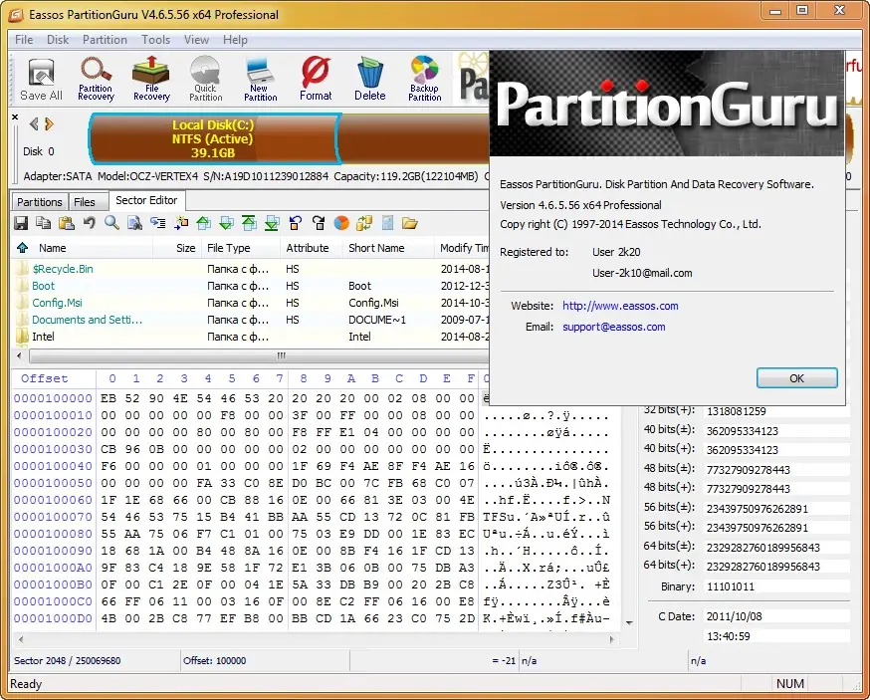Click the binoculars find-hex icon
870x700 pixels.
click(x=134, y=223)
